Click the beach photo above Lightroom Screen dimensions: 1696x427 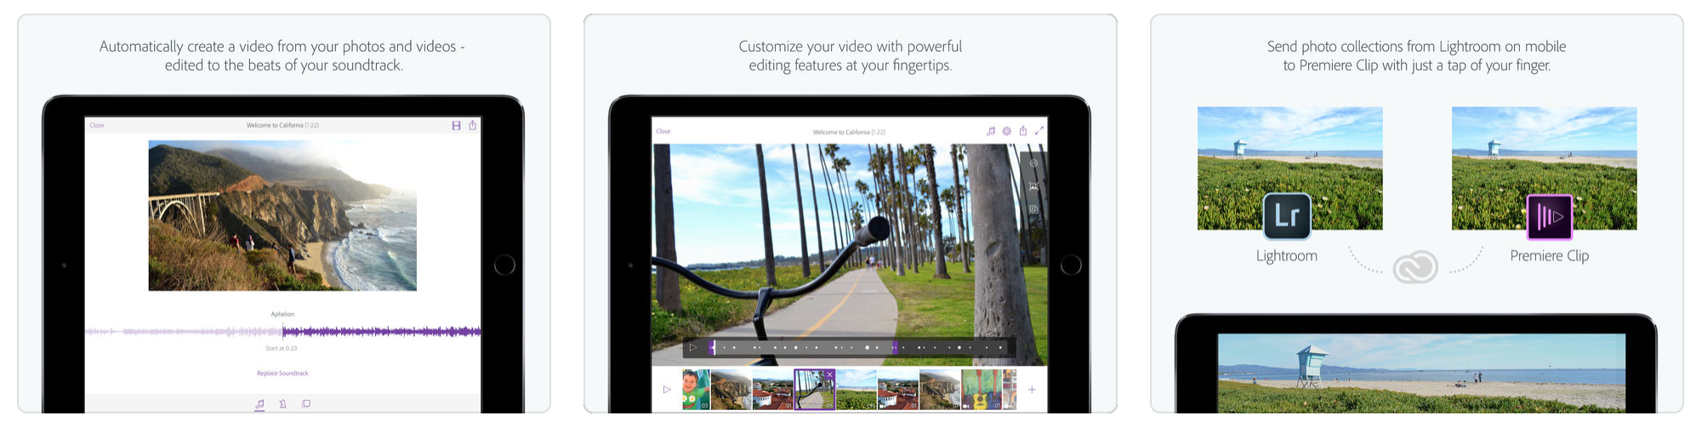1289,168
